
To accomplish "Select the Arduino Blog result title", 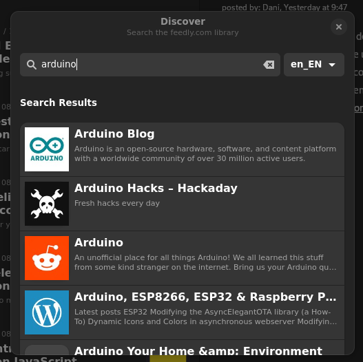I will 114,134.
